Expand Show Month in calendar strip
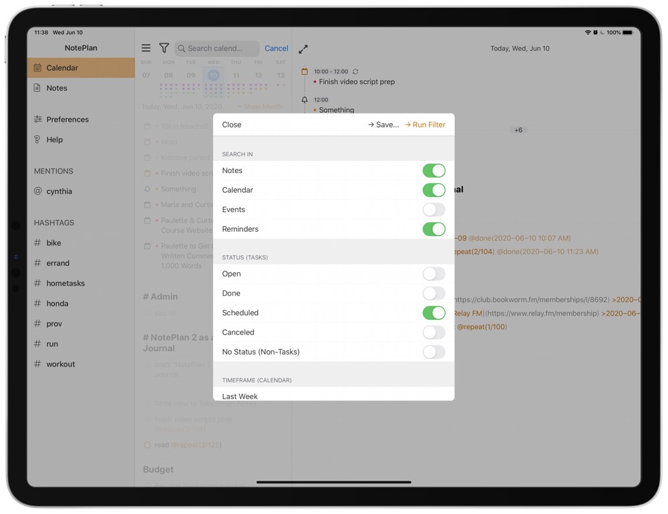The image size is (668, 514). click(x=259, y=106)
